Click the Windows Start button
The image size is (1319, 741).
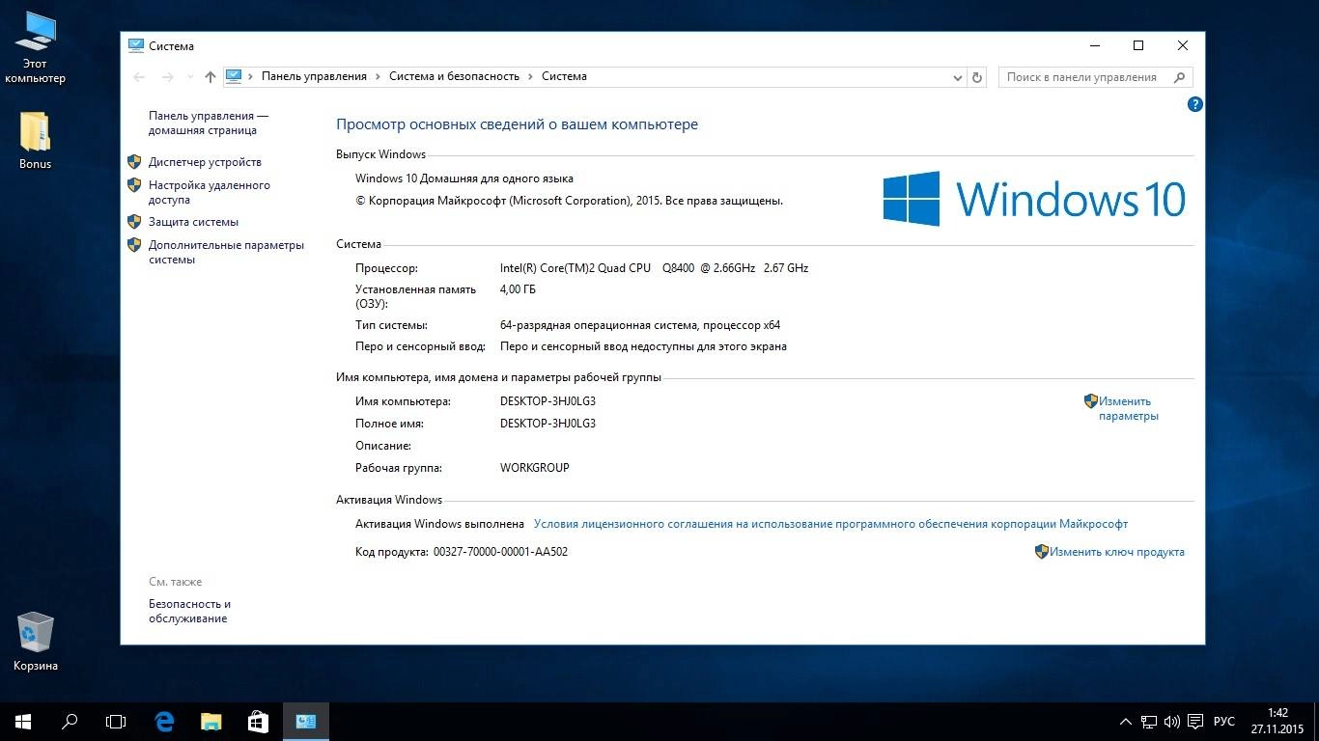tap(23, 721)
